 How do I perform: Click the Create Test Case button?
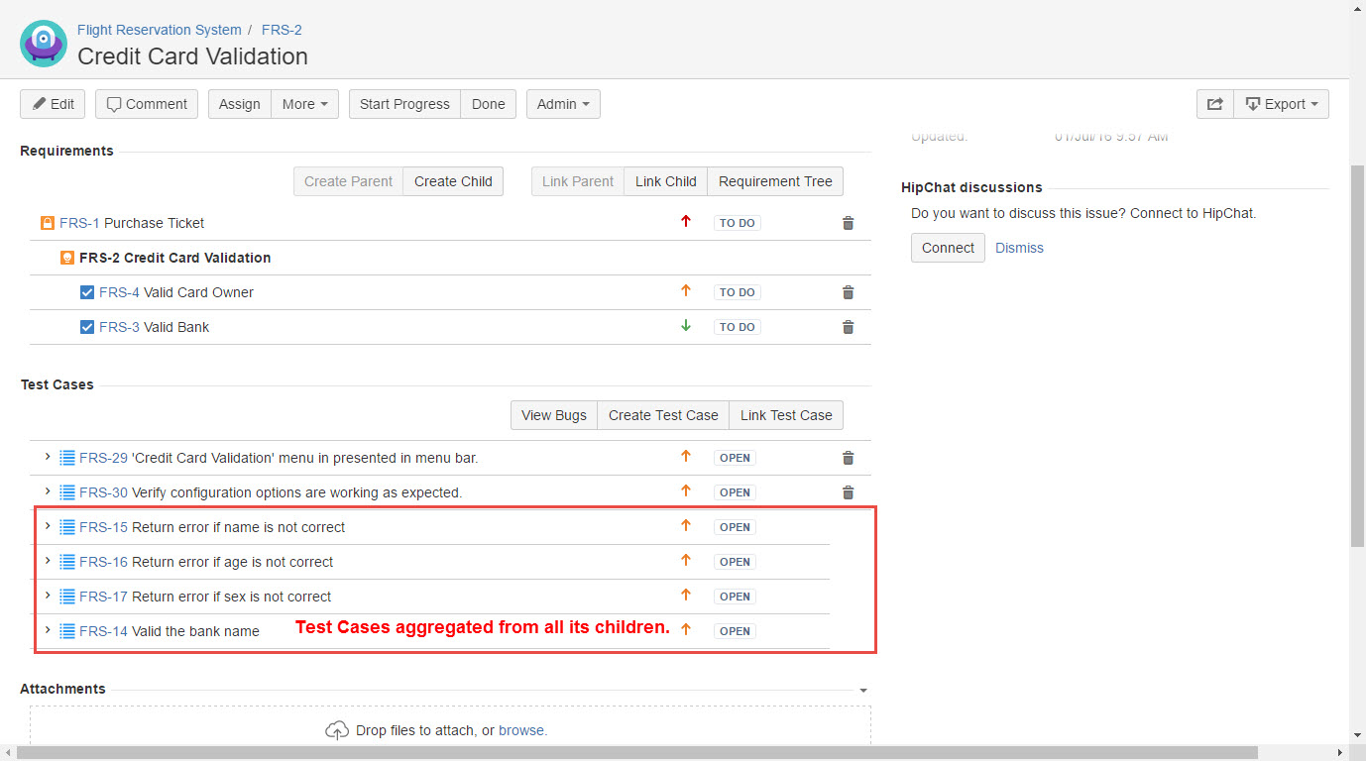(x=662, y=415)
